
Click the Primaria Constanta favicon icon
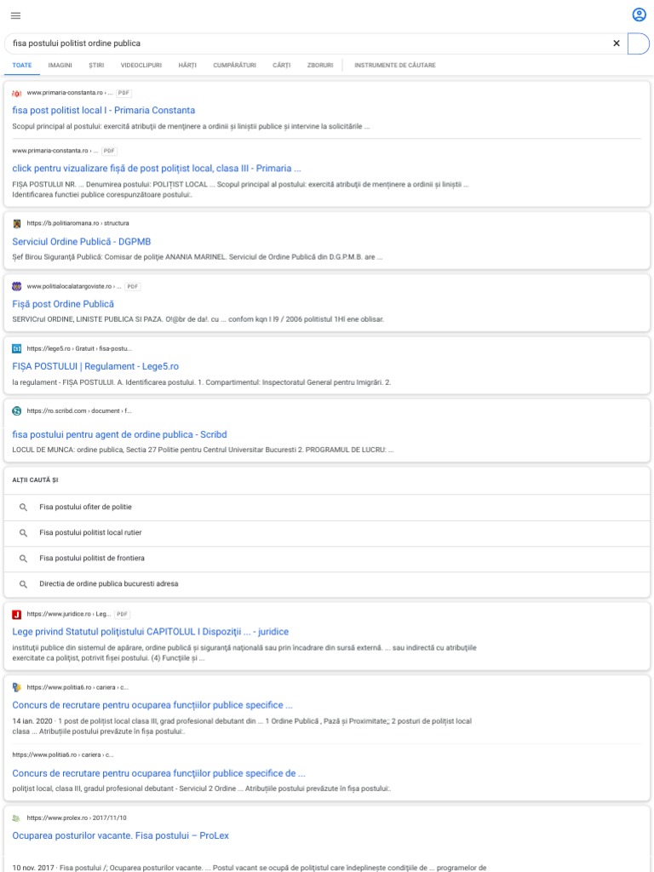[17, 93]
